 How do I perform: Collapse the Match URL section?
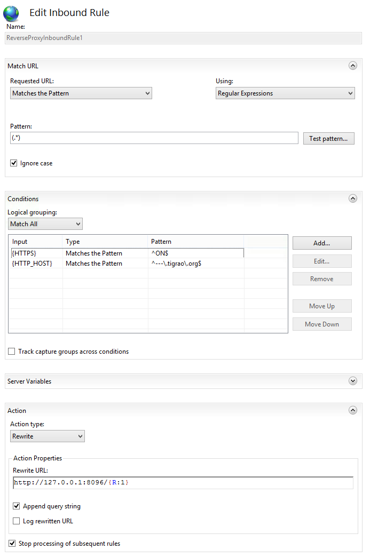pos(352,66)
